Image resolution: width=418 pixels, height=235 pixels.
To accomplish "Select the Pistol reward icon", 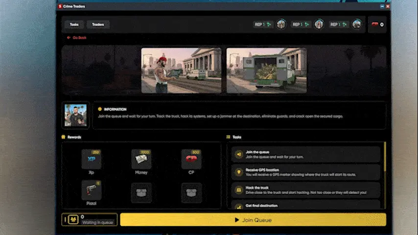I will tap(92, 190).
